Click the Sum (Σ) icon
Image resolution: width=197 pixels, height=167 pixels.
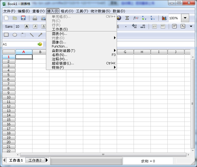[x=127, y=18]
